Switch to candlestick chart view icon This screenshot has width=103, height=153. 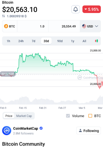point(97,41)
